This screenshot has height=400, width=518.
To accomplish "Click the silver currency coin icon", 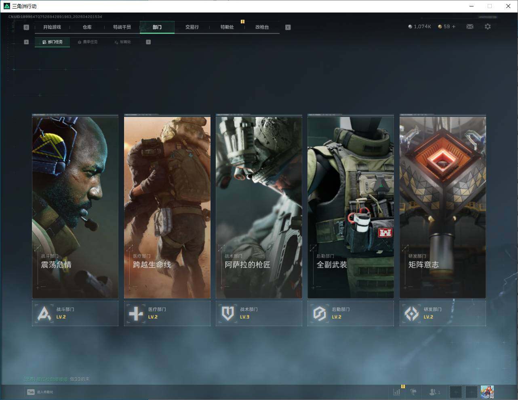I will tap(410, 27).
